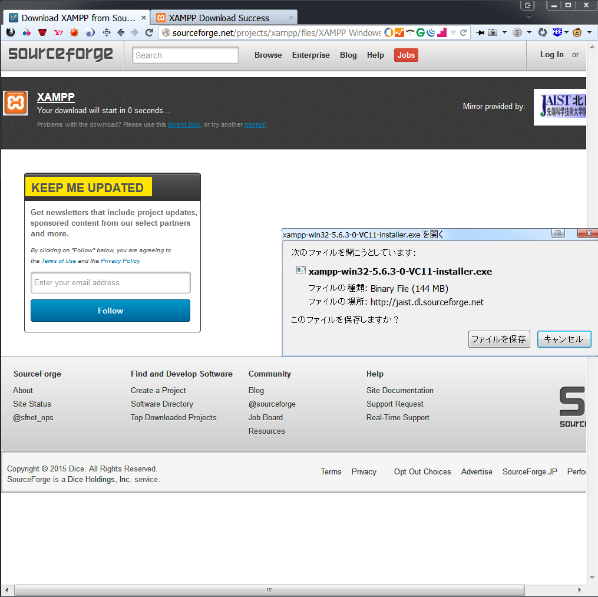Viewport: 598px width, 597px height.
Task: Use the direct link for the download
Action: pos(184,124)
